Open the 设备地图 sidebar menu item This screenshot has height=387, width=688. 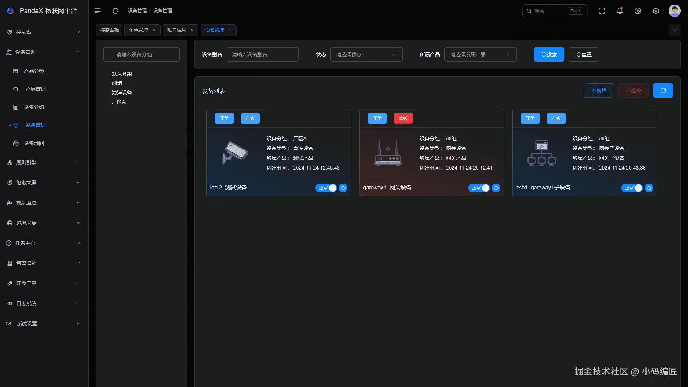pos(34,143)
